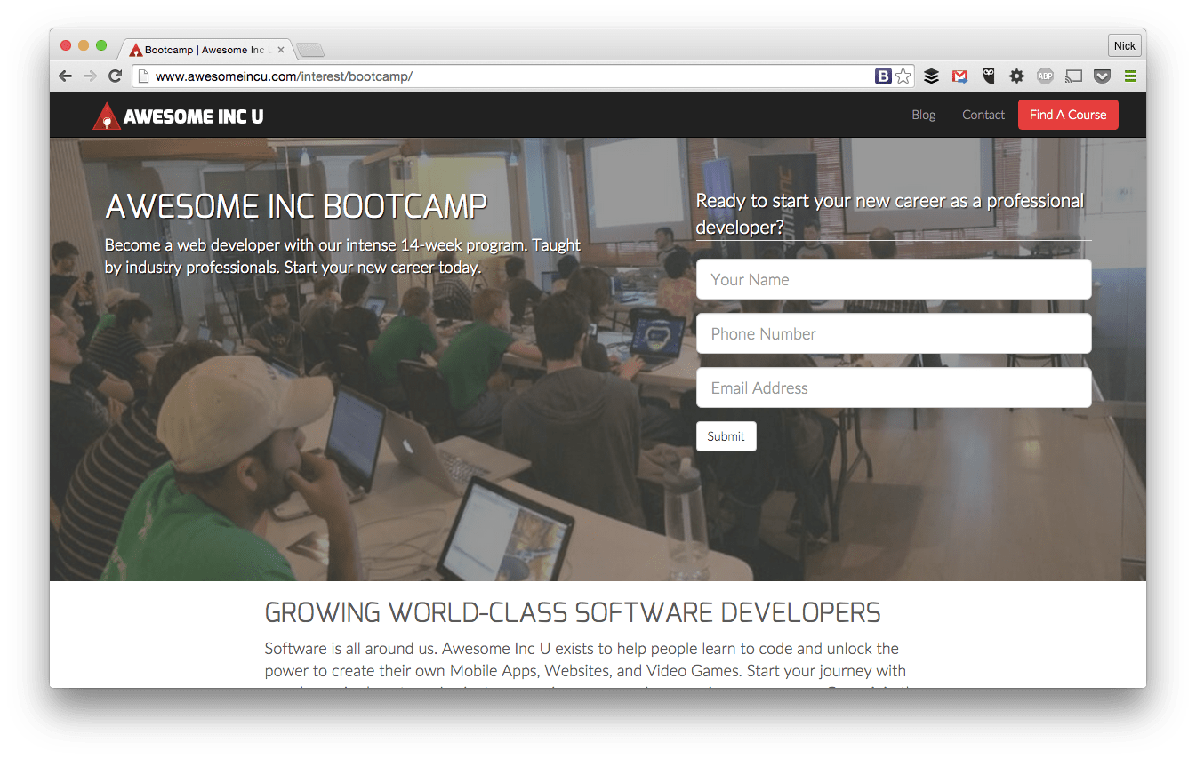1196x759 pixels.
Task: Focus the Email Address input field
Action: [893, 388]
